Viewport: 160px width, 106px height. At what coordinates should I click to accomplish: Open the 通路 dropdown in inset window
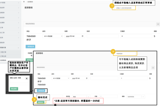(135, 97)
